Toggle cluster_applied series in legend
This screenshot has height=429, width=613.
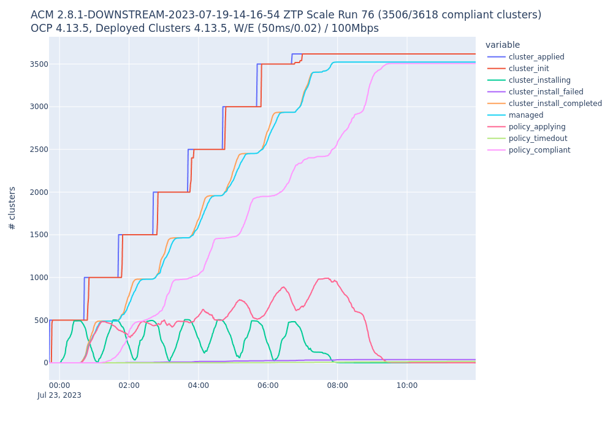coord(525,57)
